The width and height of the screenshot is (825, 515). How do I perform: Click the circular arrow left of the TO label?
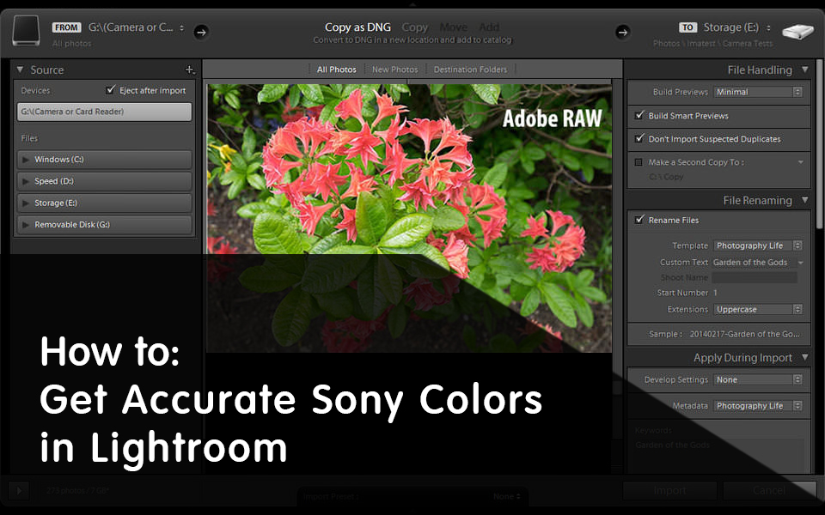pyautogui.click(x=622, y=33)
